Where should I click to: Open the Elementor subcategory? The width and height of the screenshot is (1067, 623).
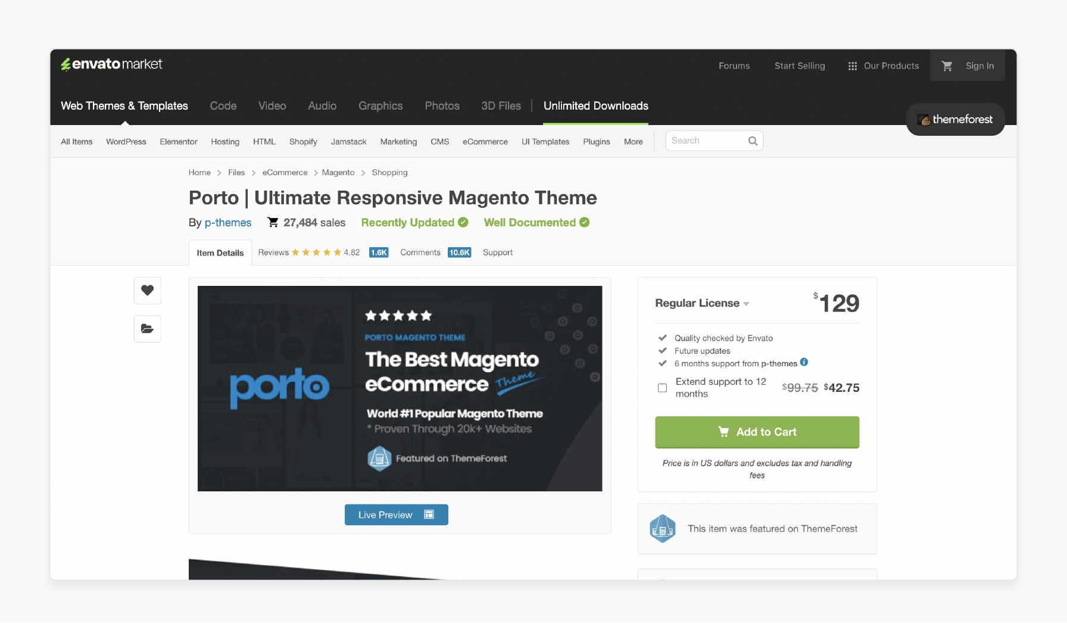tap(179, 142)
